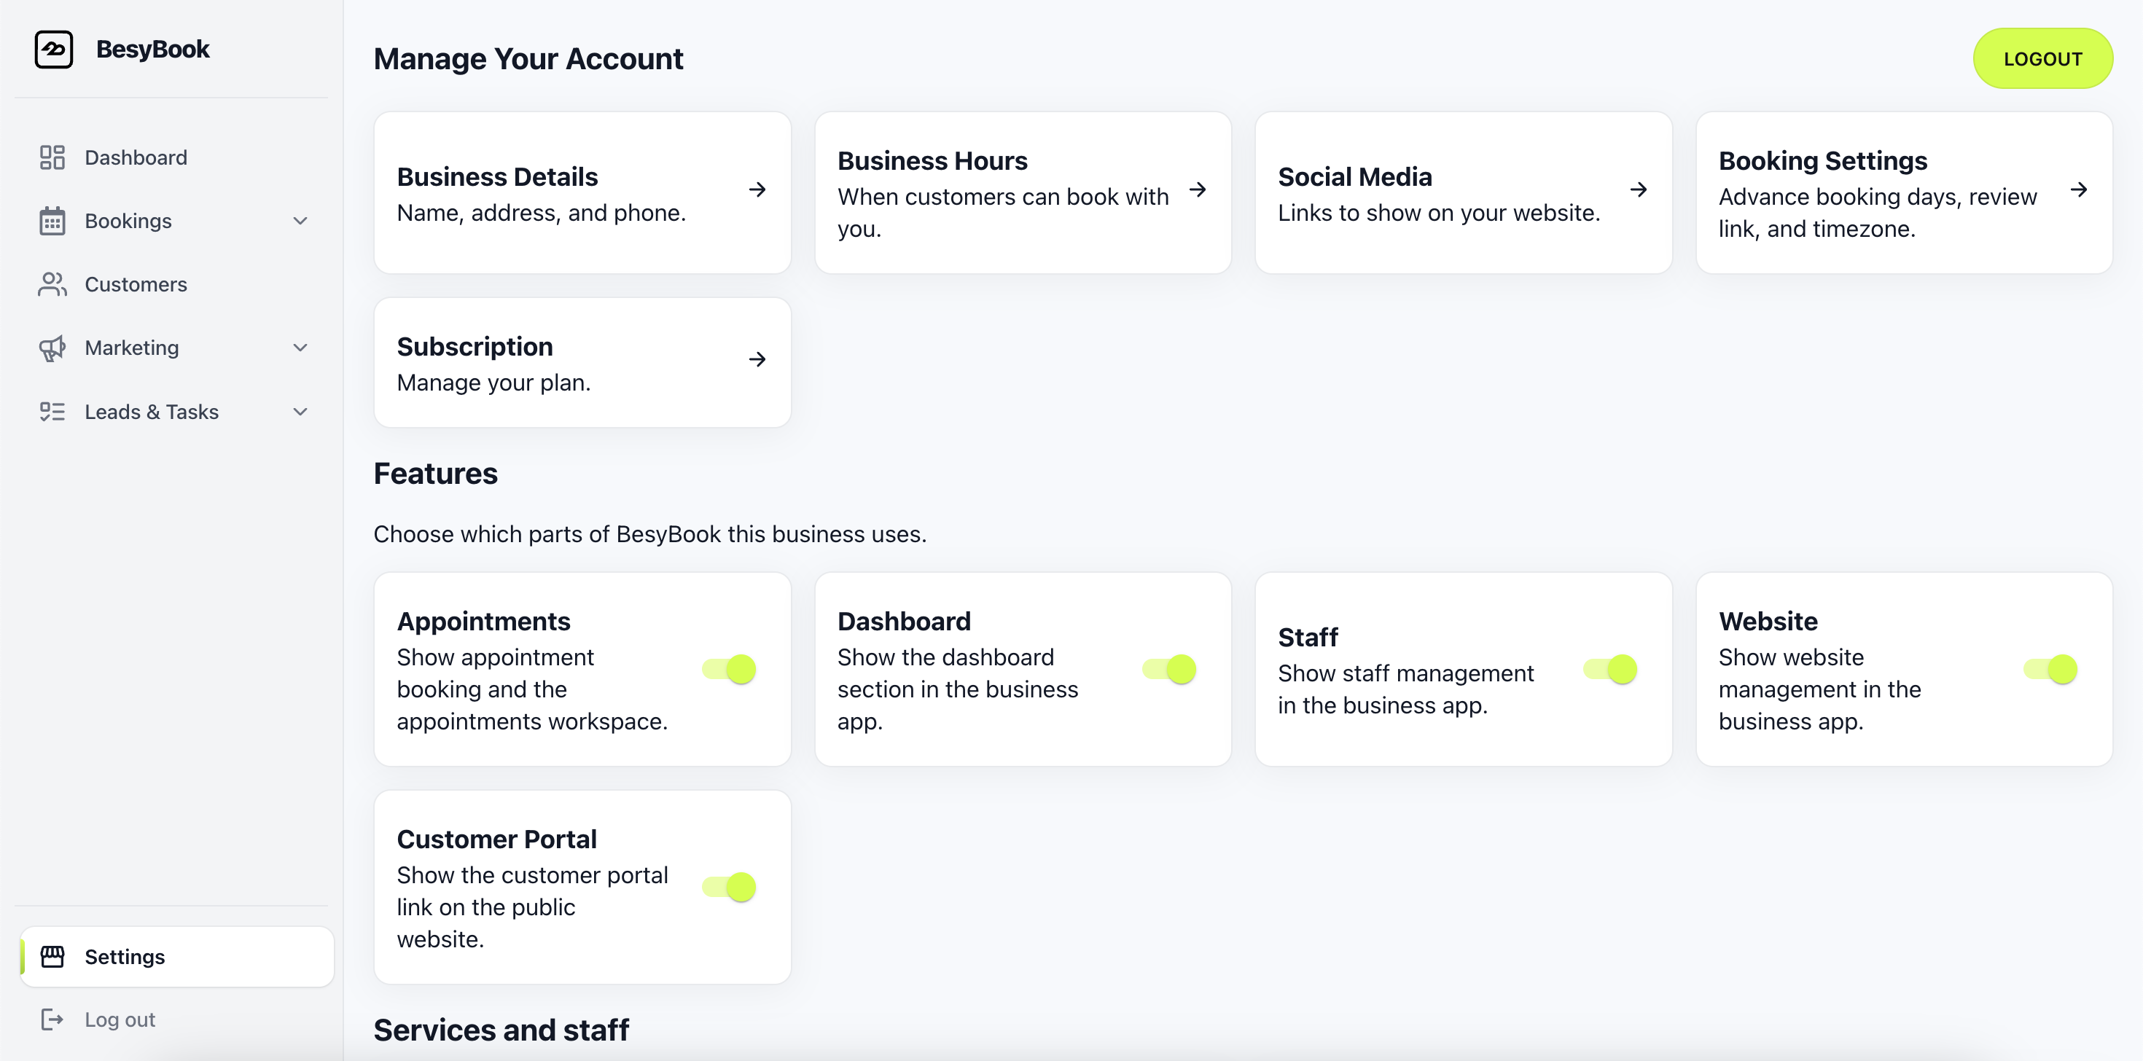
Task: Click the Website card title
Action: click(1768, 621)
